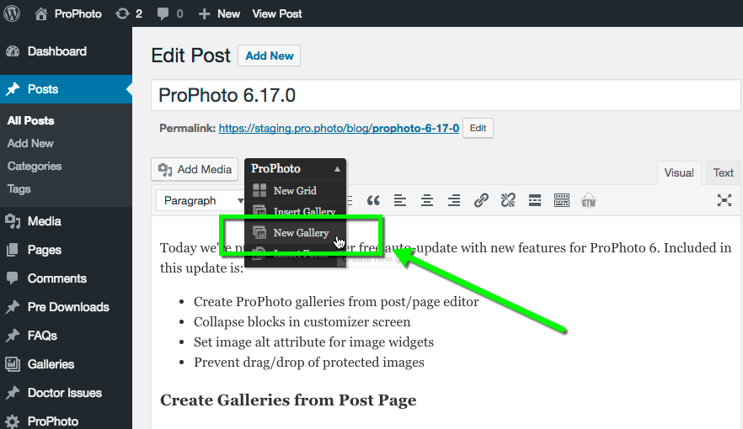The image size is (743, 429).
Task: Click the Pre Downloads pin icon
Action: coord(13,307)
